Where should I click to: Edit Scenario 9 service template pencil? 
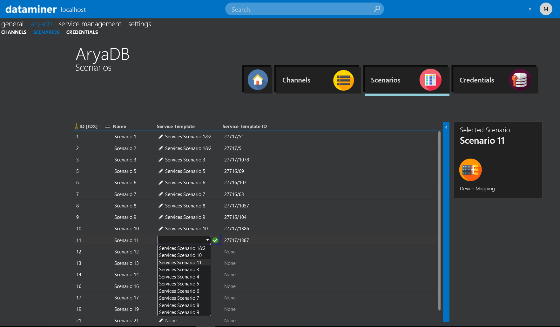(x=161, y=217)
